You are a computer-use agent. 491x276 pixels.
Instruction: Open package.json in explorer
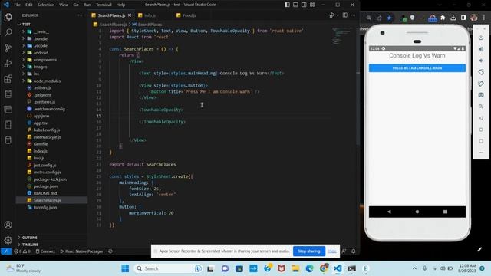click(45, 186)
